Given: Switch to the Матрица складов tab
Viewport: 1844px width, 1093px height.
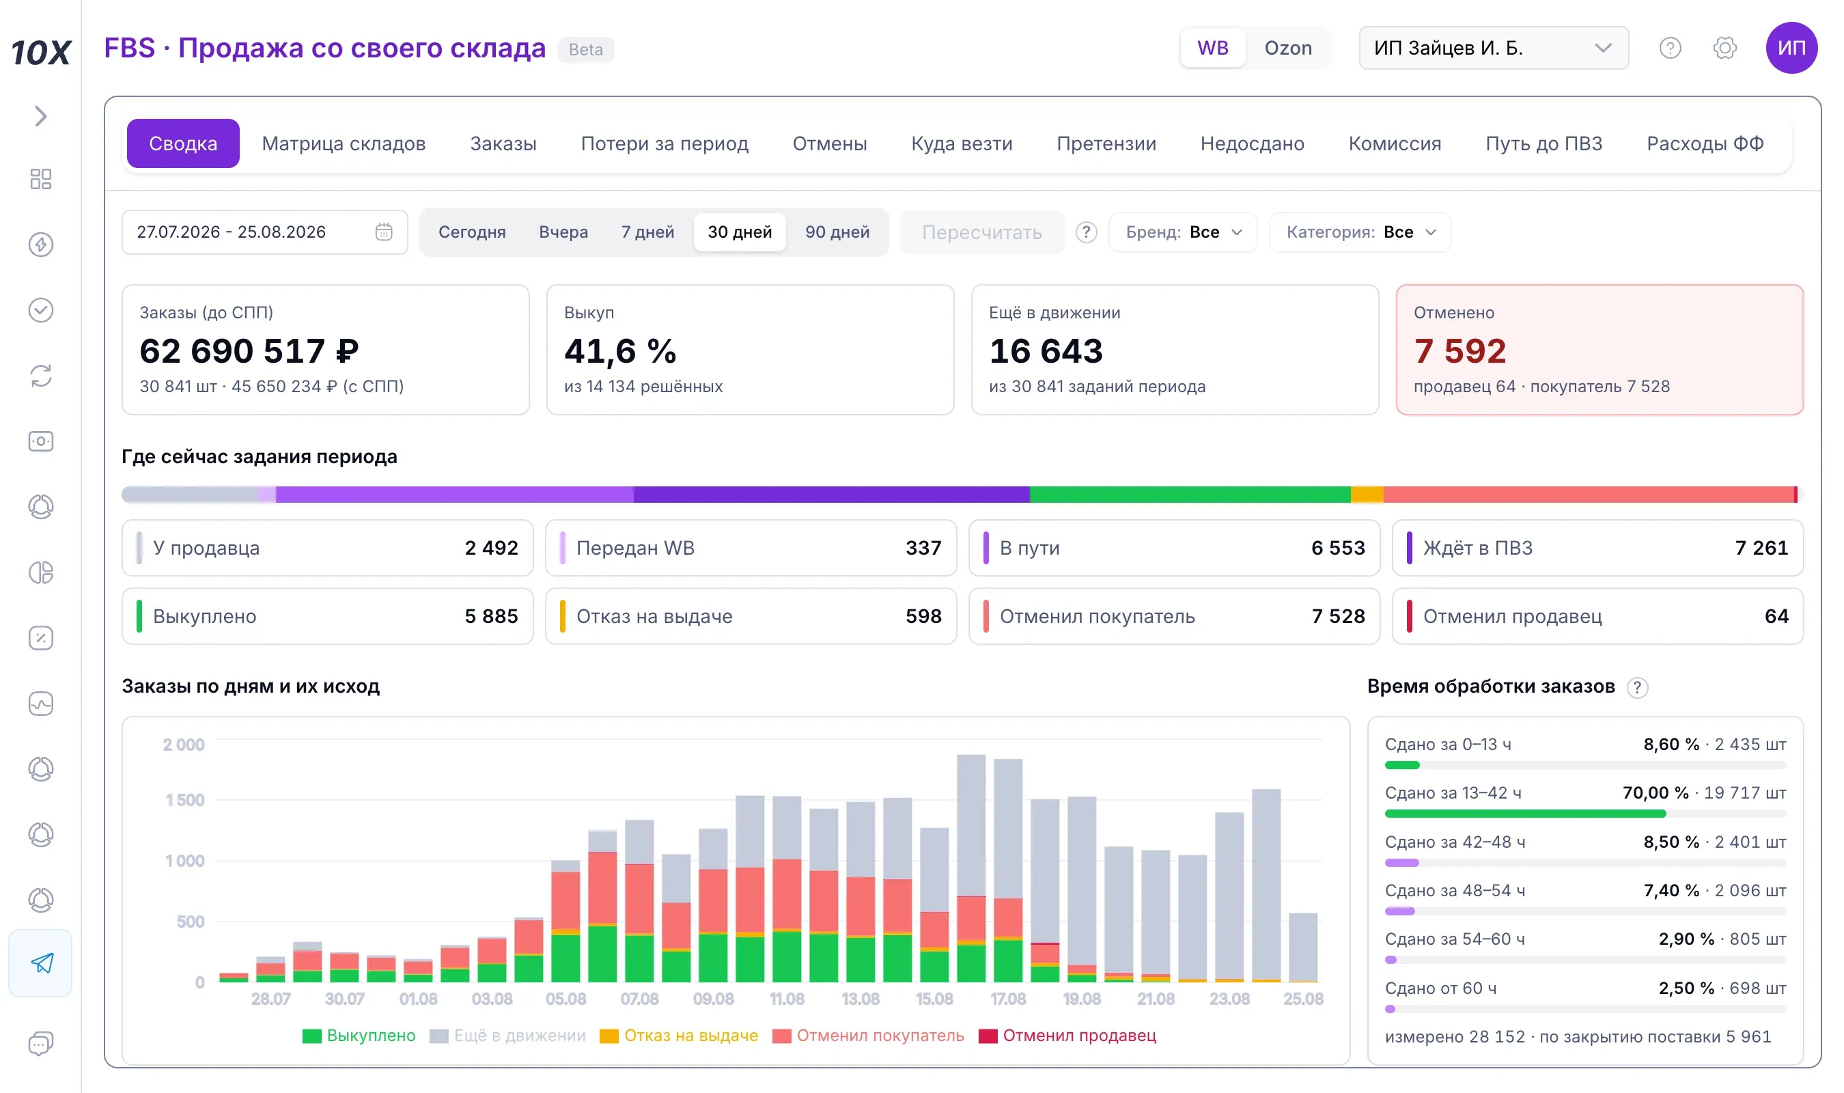Looking at the screenshot, I should click(x=344, y=143).
